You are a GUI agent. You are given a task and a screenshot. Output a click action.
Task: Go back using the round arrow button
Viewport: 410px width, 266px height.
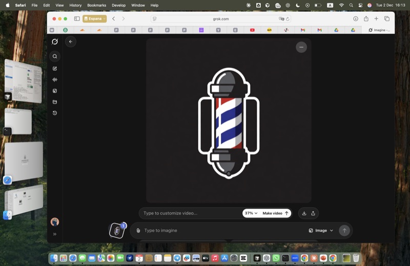coord(71,41)
